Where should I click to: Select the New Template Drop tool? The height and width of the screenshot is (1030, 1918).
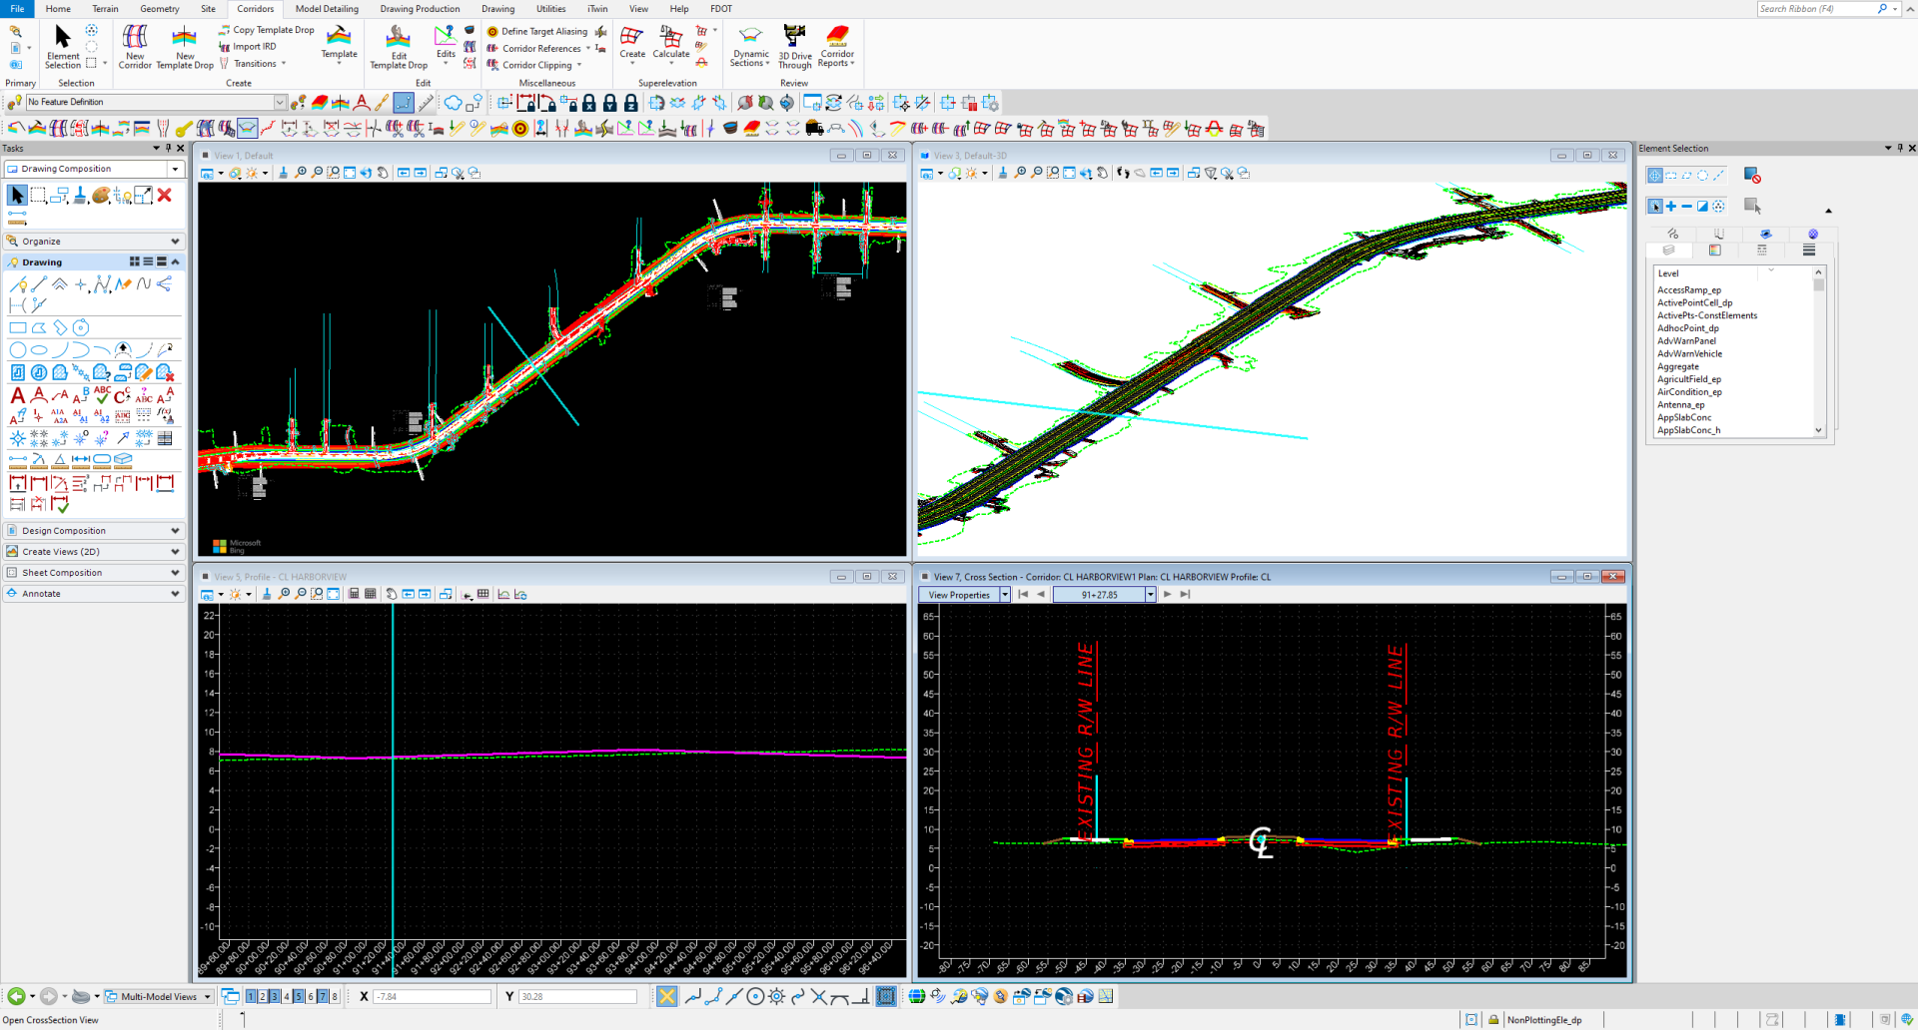tap(185, 46)
